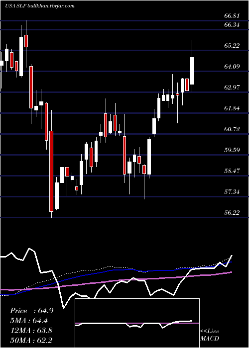Click the 64.09 price level label
The height and width of the screenshot is (348, 249).
[x=232, y=66]
